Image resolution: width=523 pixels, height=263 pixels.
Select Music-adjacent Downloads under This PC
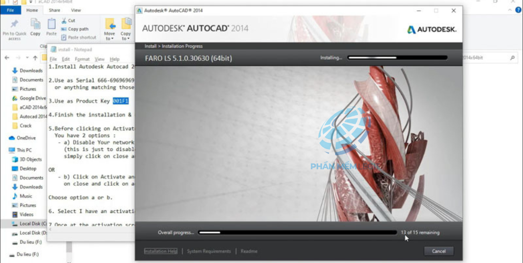[x=27, y=187]
